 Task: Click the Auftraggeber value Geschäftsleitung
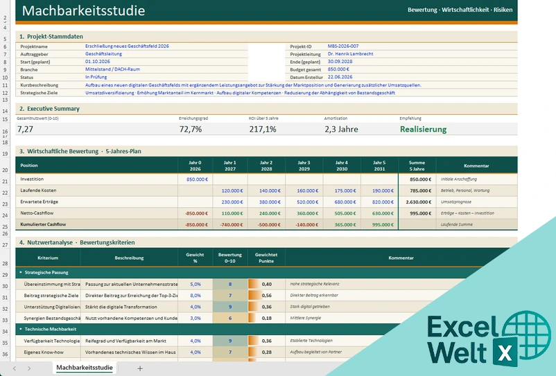click(x=103, y=54)
